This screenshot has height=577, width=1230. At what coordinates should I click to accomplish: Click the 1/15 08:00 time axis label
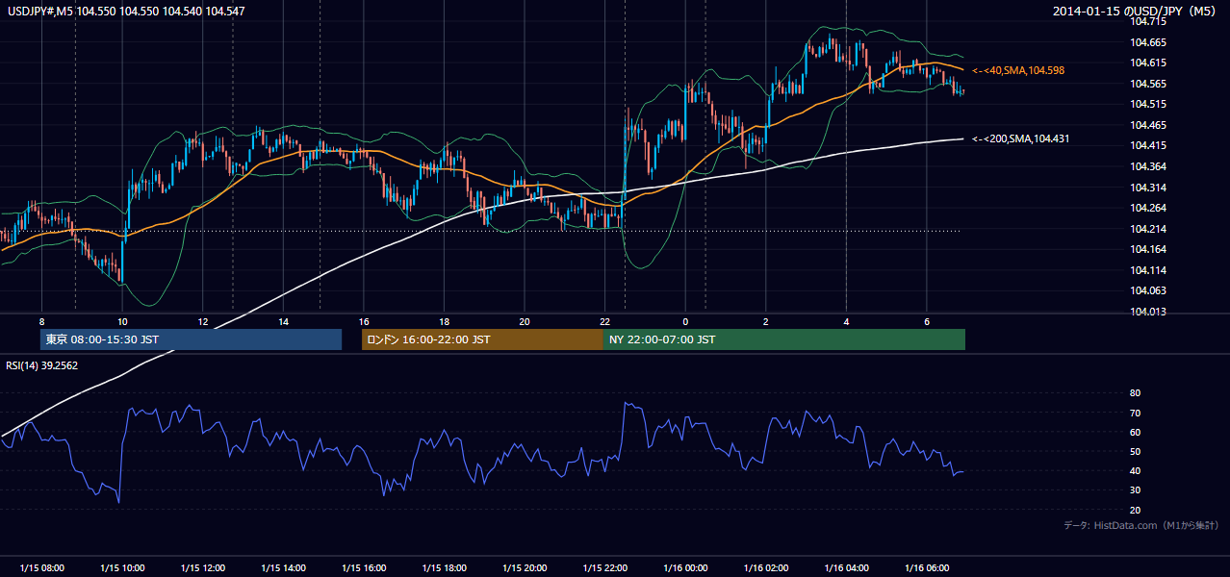[41, 568]
